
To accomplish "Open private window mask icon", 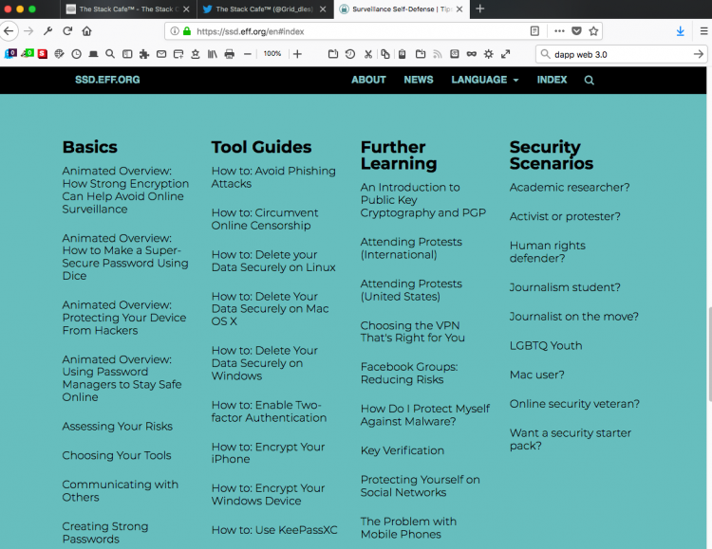I will coord(472,54).
